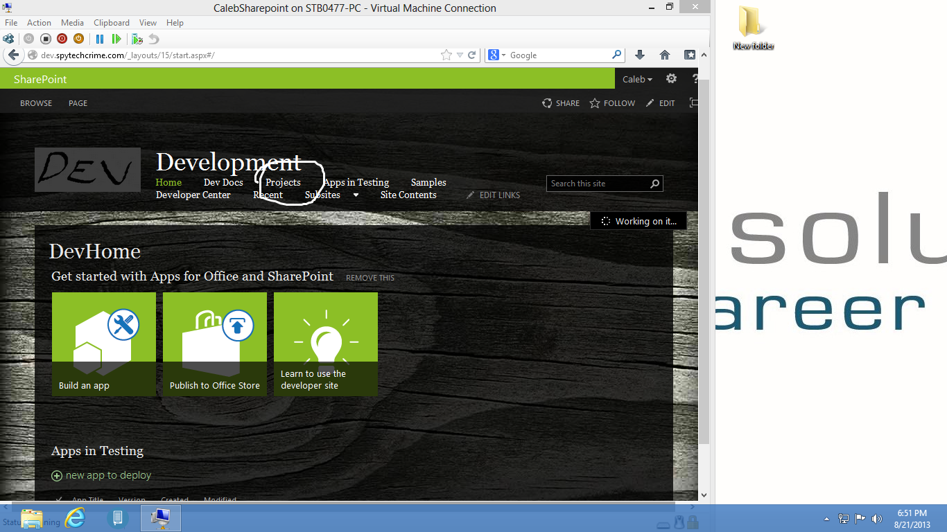The height and width of the screenshot is (532, 947).
Task: Open the View menu
Action: (x=148, y=23)
